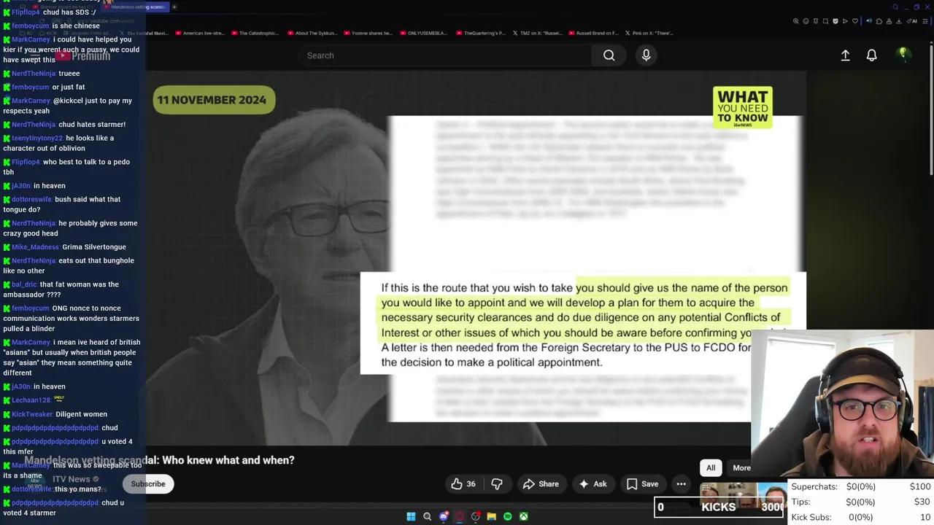
Task: Click the YouTube search magnifier button
Action: click(x=609, y=55)
